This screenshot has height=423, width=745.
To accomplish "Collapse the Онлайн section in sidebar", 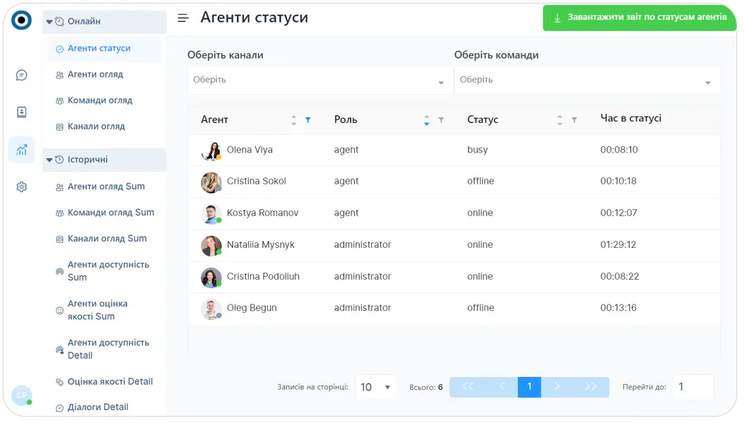I will 49,21.
